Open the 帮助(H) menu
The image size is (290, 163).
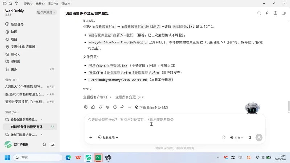(66, 4)
